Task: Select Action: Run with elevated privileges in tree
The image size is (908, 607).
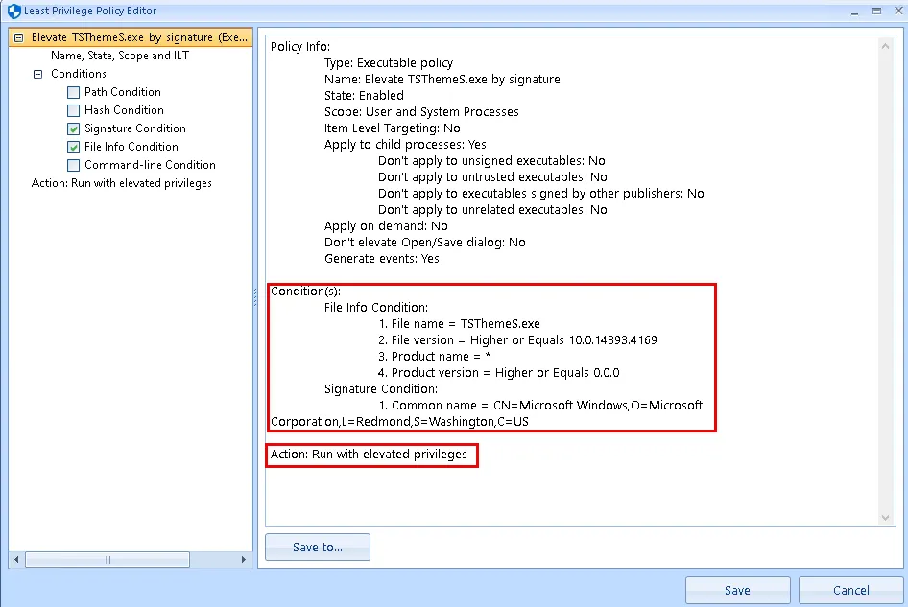Action: point(121,183)
